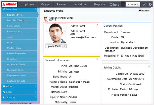Open the Leave menu

[61, 5]
